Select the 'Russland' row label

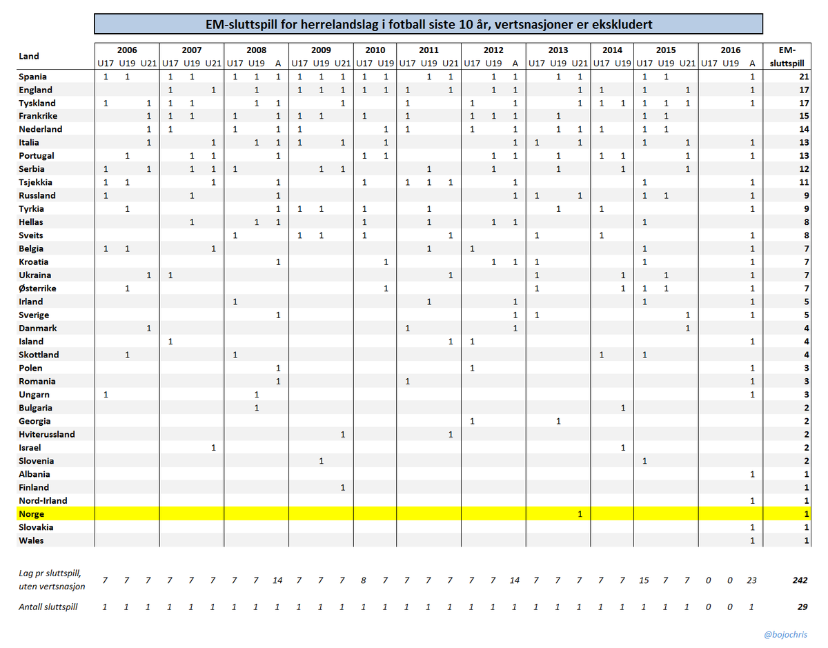37,195
